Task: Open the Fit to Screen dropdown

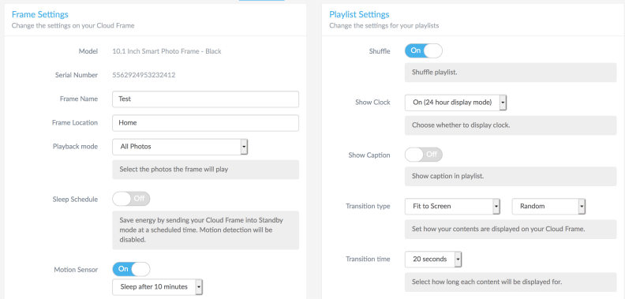Action: click(452, 206)
